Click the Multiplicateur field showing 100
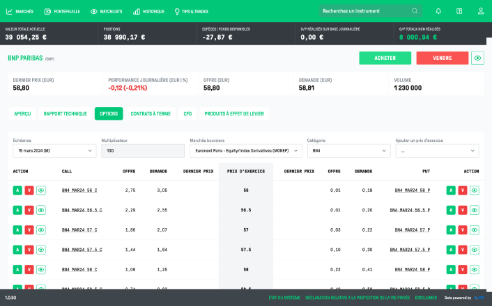The image size is (492, 306). [x=143, y=151]
